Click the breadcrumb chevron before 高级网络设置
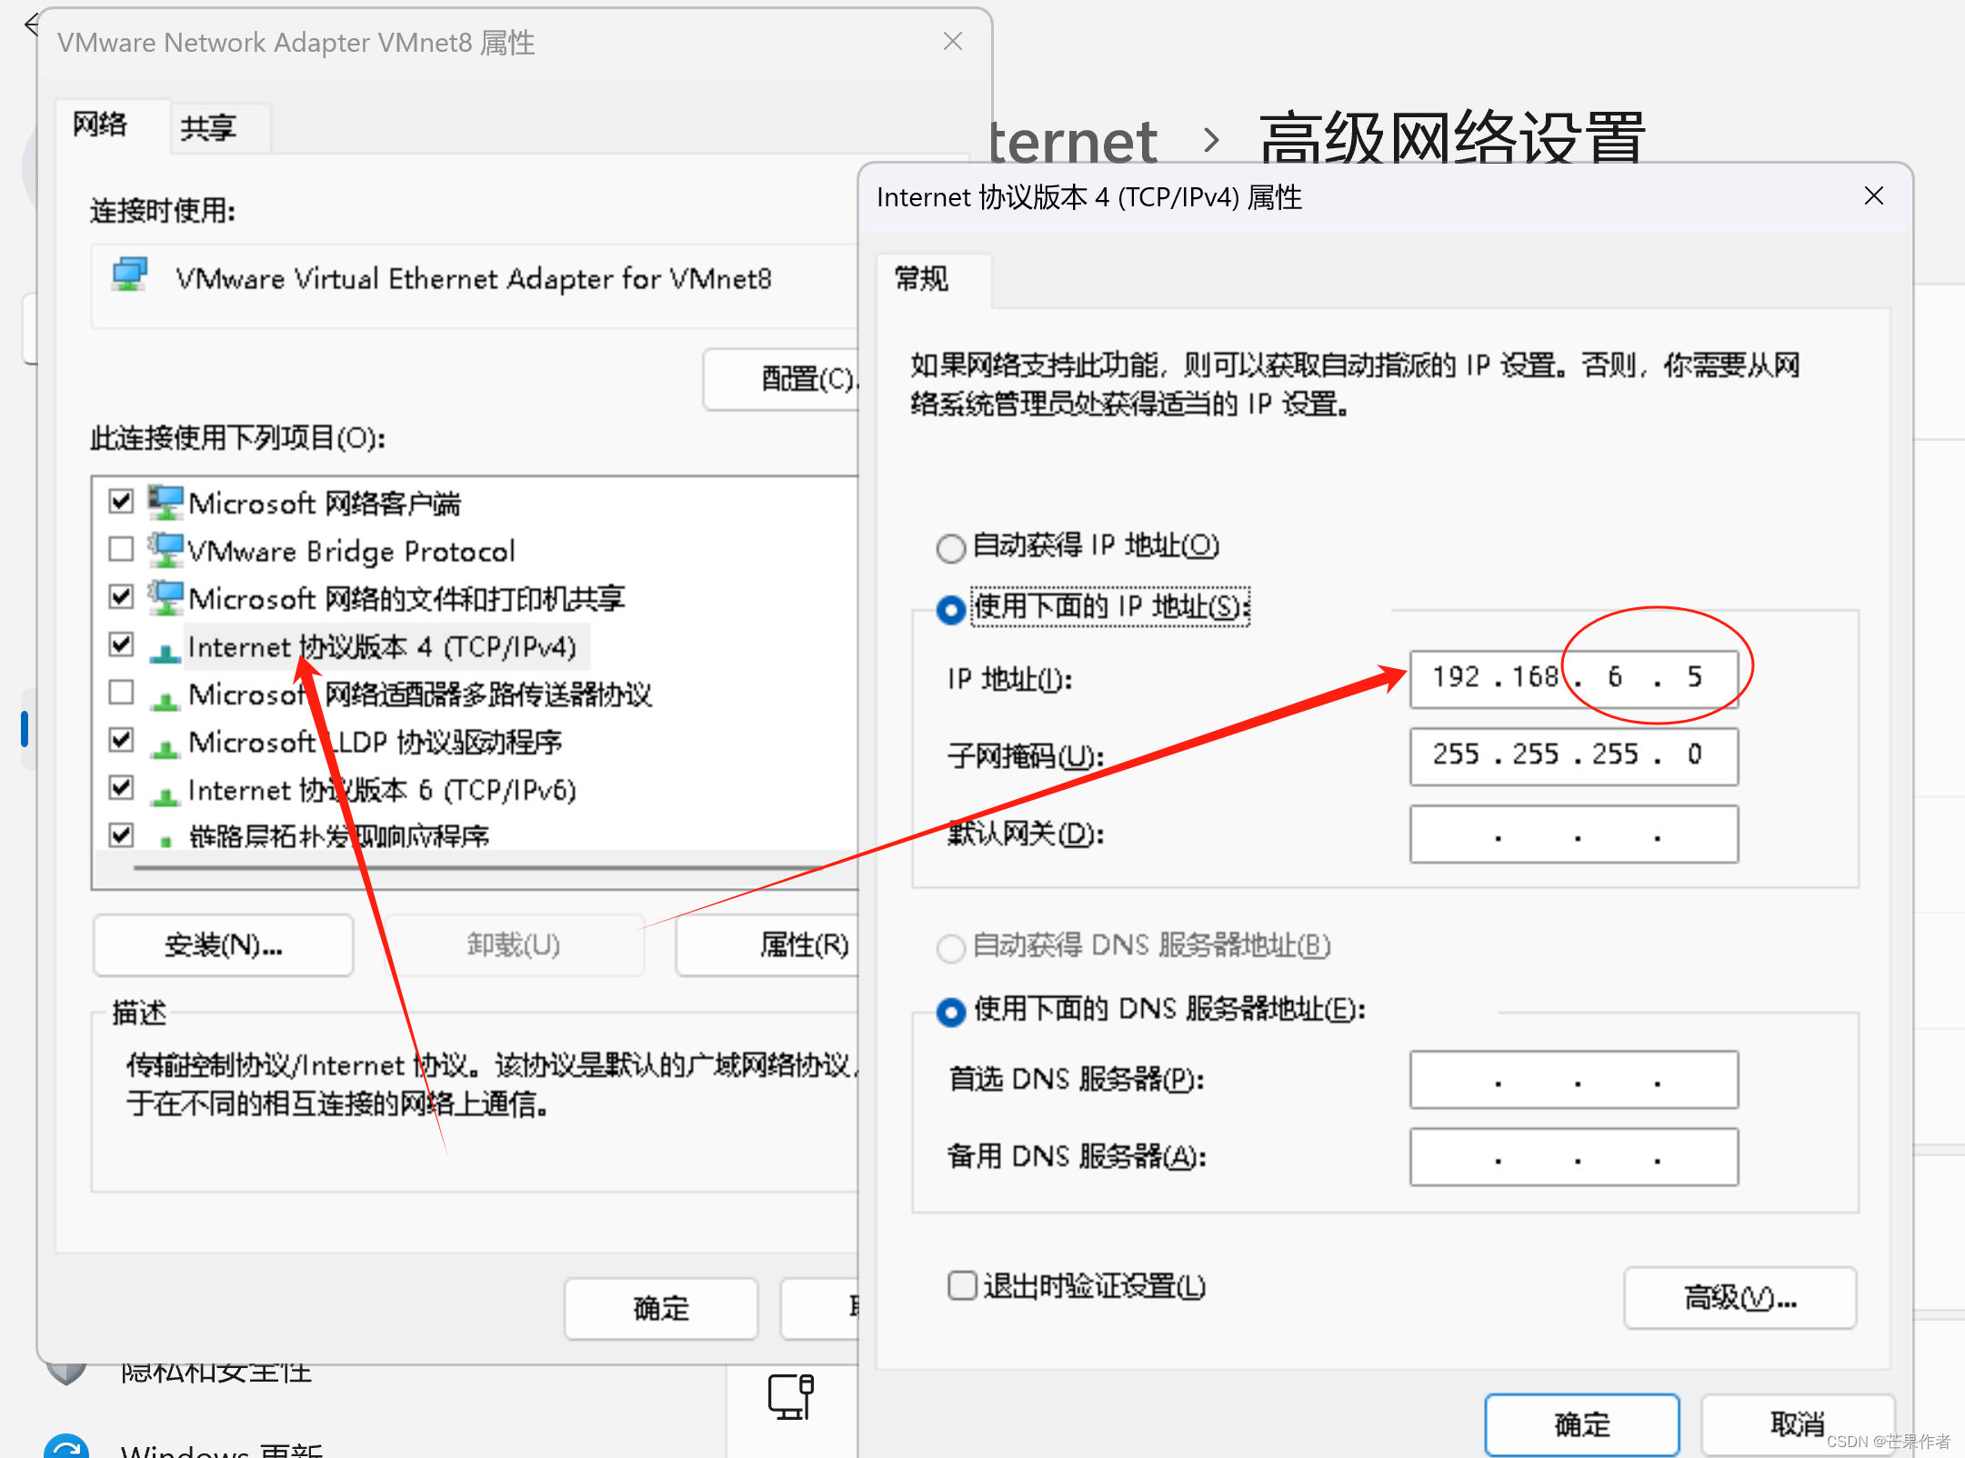 click(x=1210, y=140)
